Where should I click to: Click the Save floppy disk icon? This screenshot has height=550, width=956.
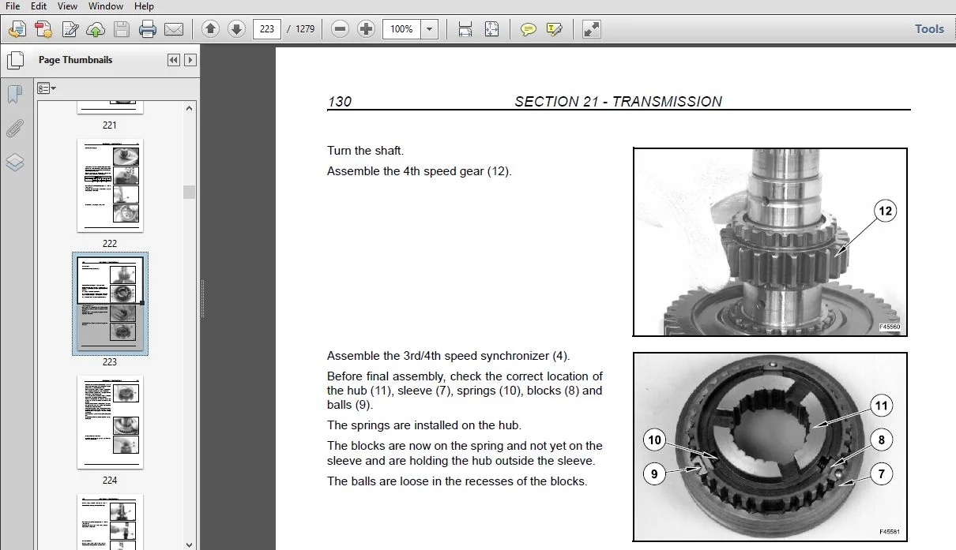coord(121,30)
